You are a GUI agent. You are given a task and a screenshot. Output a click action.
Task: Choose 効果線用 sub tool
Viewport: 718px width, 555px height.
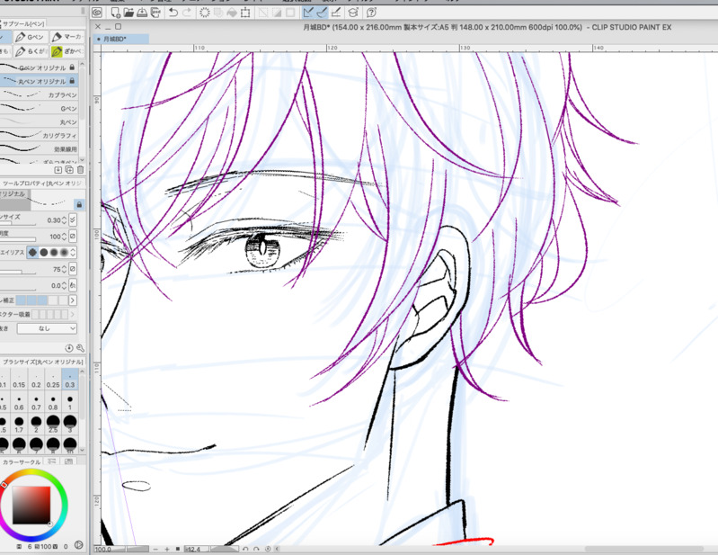(x=39, y=149)
